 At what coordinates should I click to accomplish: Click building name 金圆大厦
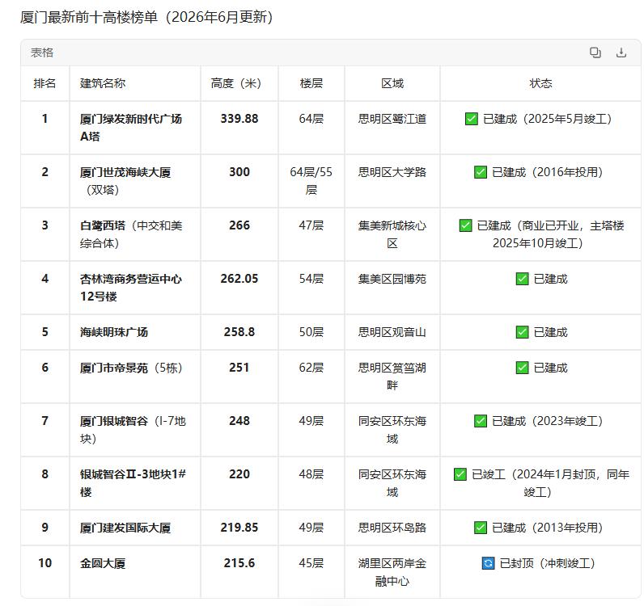(103, 563)
